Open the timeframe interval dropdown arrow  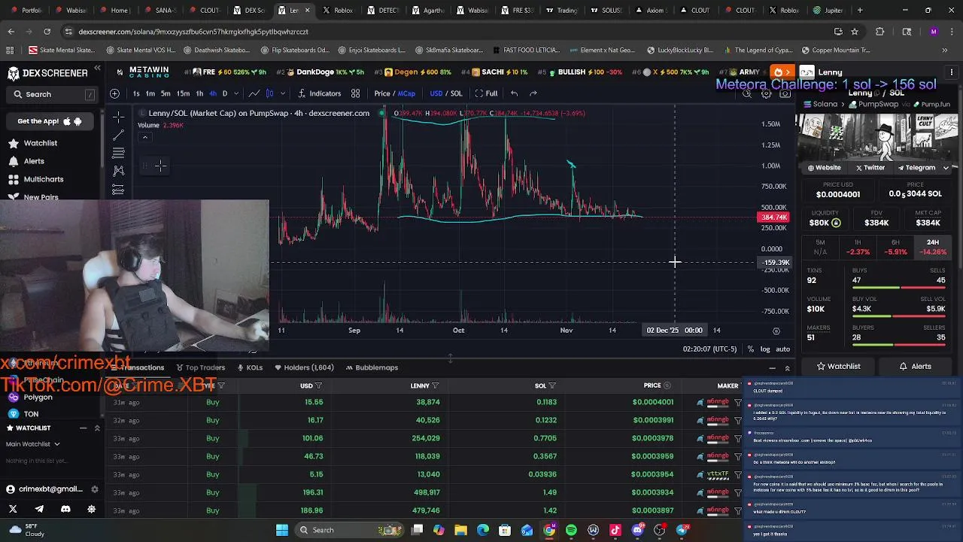coord(236,93)
